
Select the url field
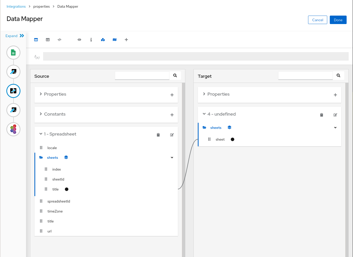coord(50,231)
